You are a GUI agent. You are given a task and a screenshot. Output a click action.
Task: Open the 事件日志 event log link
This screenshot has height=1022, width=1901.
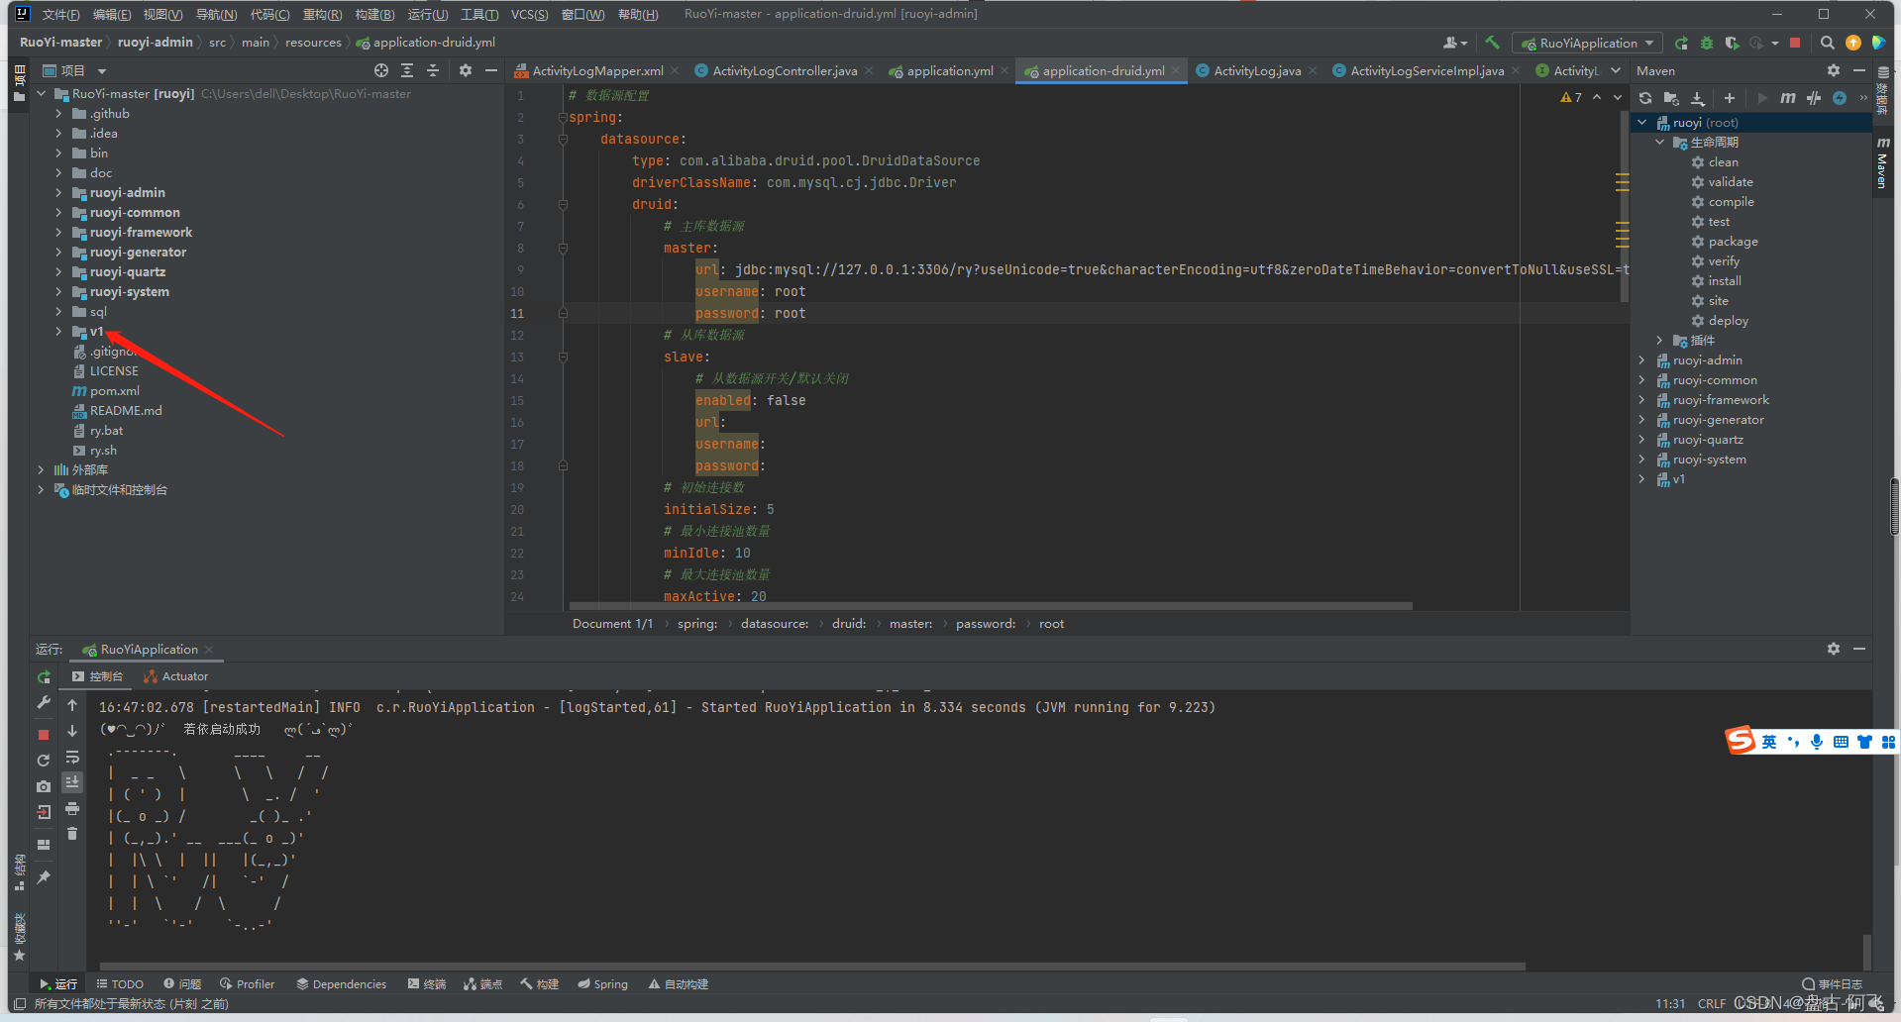point(1839,982)
